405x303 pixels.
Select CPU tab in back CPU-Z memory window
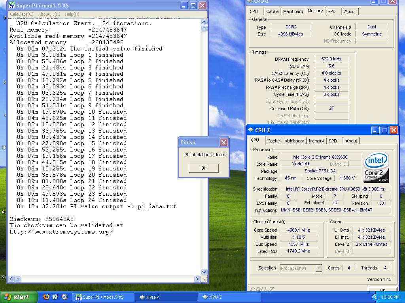point(254,11)
